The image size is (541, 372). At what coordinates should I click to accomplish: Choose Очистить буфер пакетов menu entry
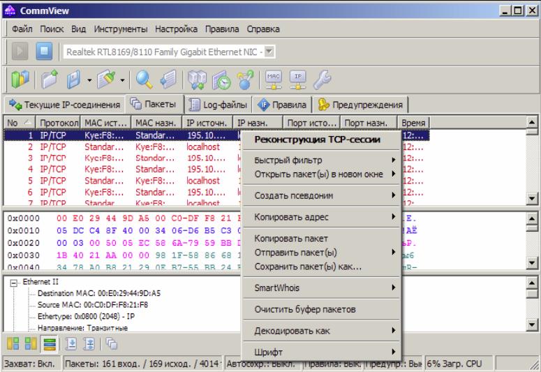pyautogui.click(x=305, y=309)
